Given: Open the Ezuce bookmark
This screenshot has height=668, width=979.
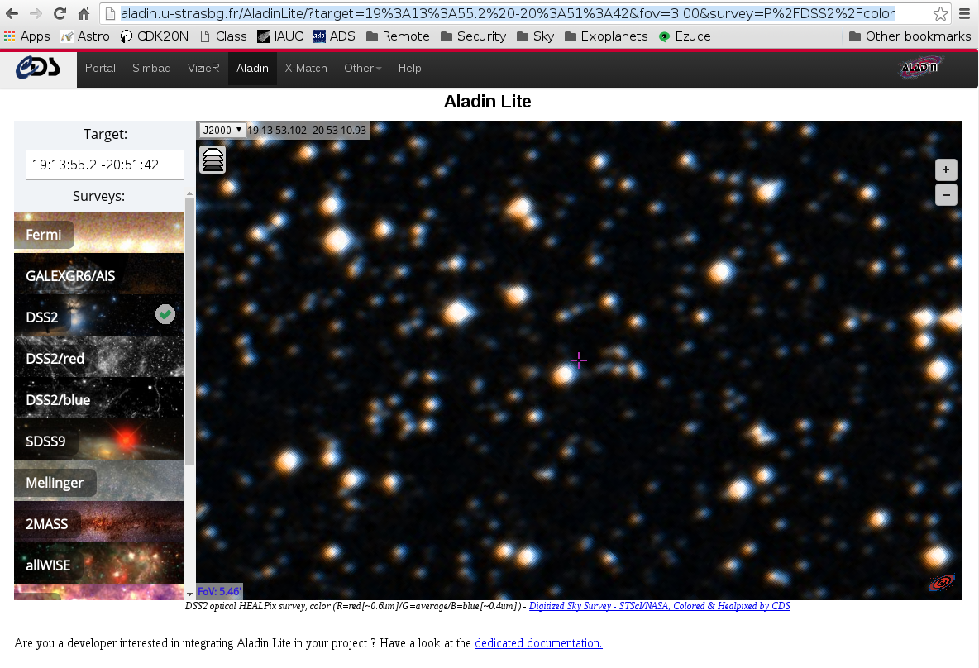Looking at the screenshot, I should (x=685, y=36).
